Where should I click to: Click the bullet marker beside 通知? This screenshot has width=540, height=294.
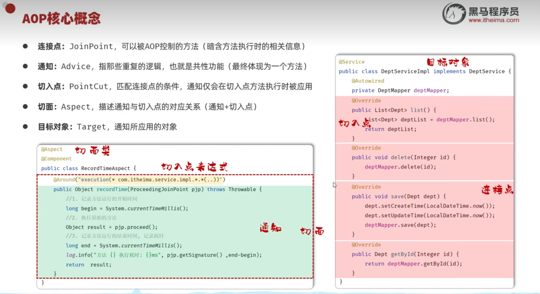tap(25, 66)
